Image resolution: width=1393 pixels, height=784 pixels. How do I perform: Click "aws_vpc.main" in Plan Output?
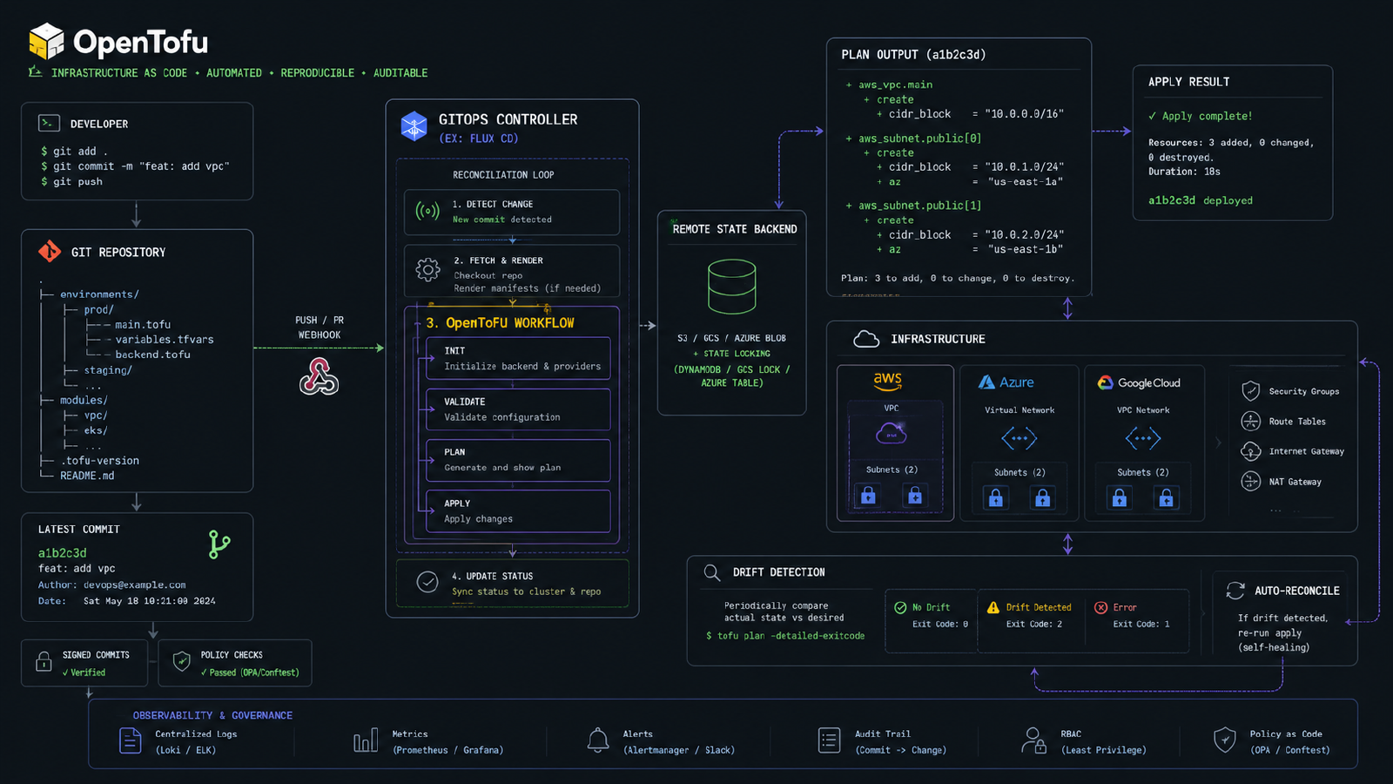(x=895, y=84)
